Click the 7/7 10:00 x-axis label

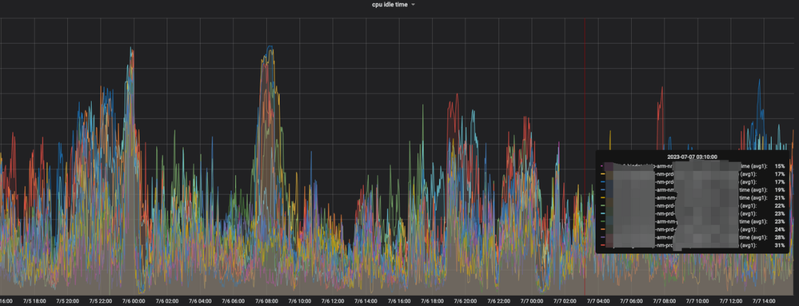[x=697, y=301]
